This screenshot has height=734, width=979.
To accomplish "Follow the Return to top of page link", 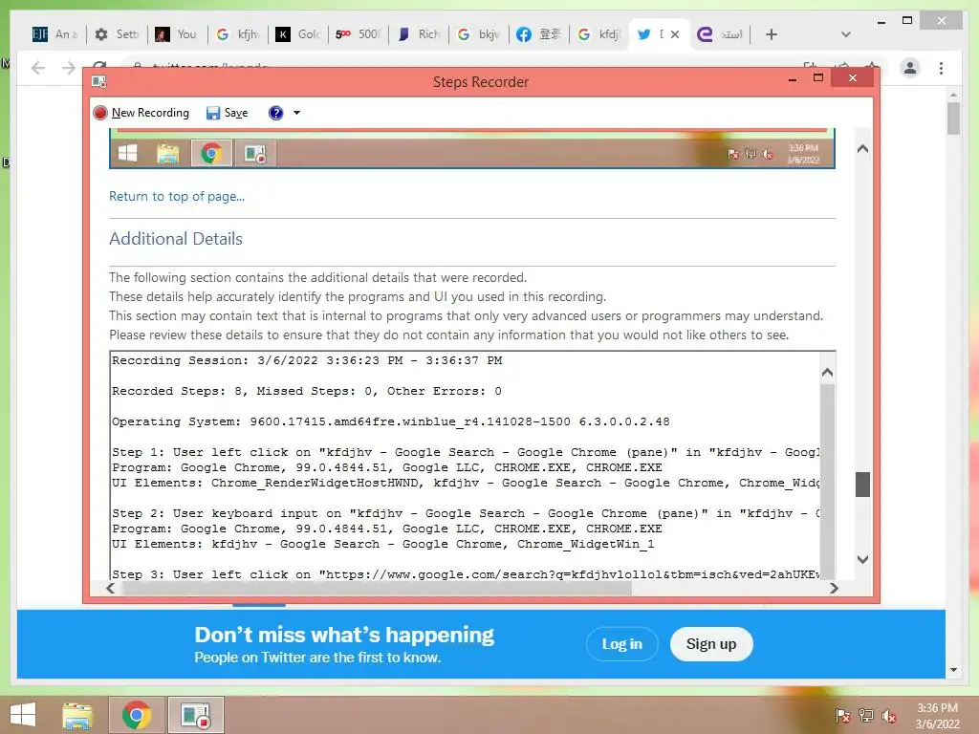I will tap(177, 197).
